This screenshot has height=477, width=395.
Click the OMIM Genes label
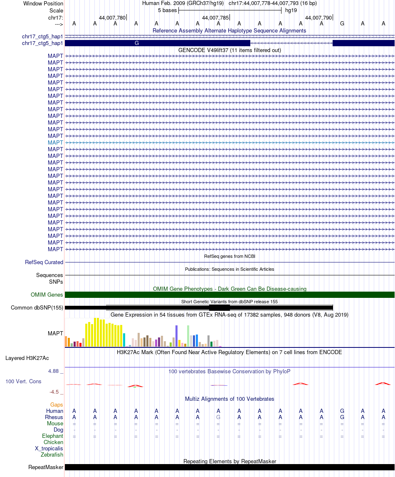click(x=47, y=295)
